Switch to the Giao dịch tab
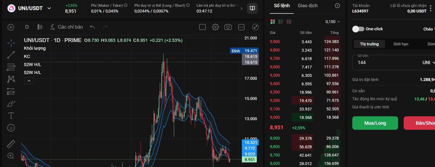 (x=308, y=6)
